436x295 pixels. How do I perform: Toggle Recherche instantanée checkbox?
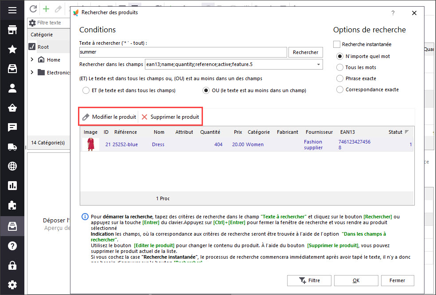point(336,44)
